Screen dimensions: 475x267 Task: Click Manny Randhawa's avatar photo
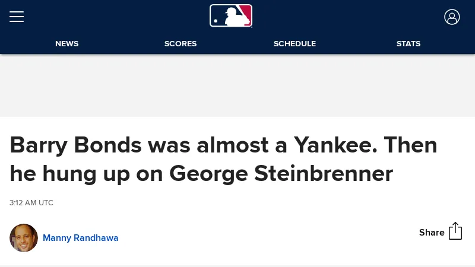point(24,238)
